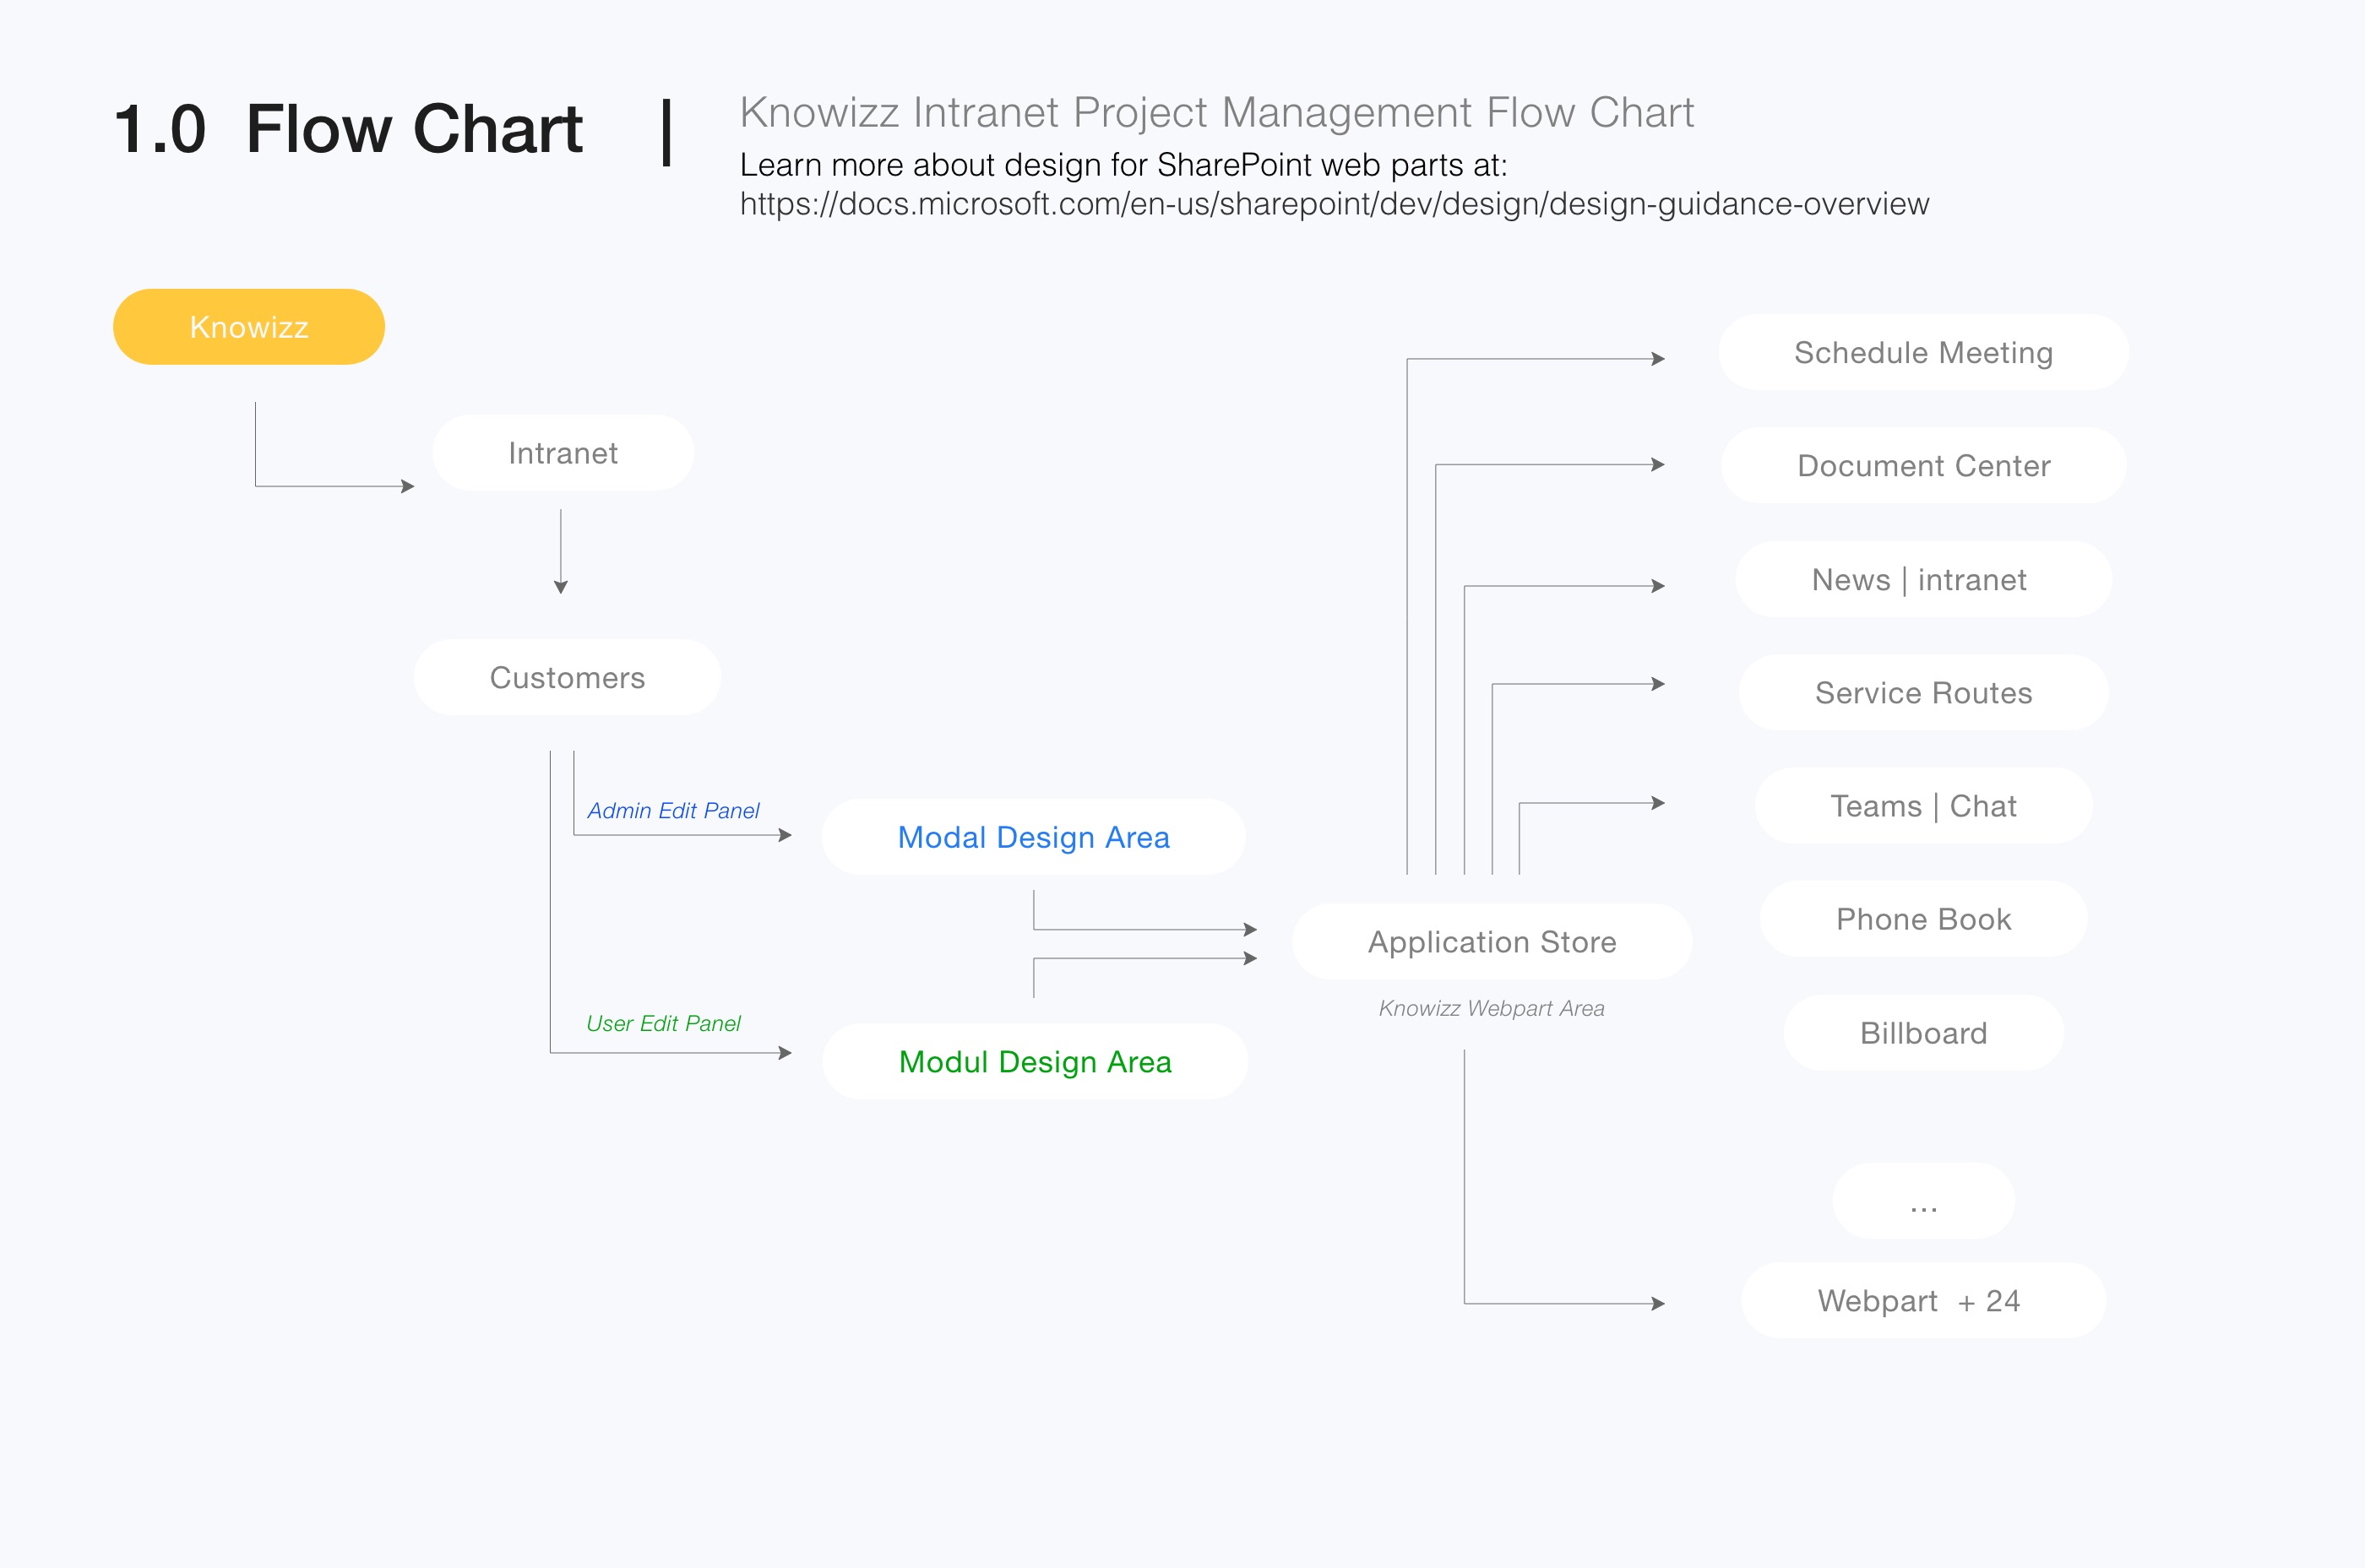This screenshot has height=1568, width=2365.
Task: Open the Modal Design Area box
Action: 1034,837
